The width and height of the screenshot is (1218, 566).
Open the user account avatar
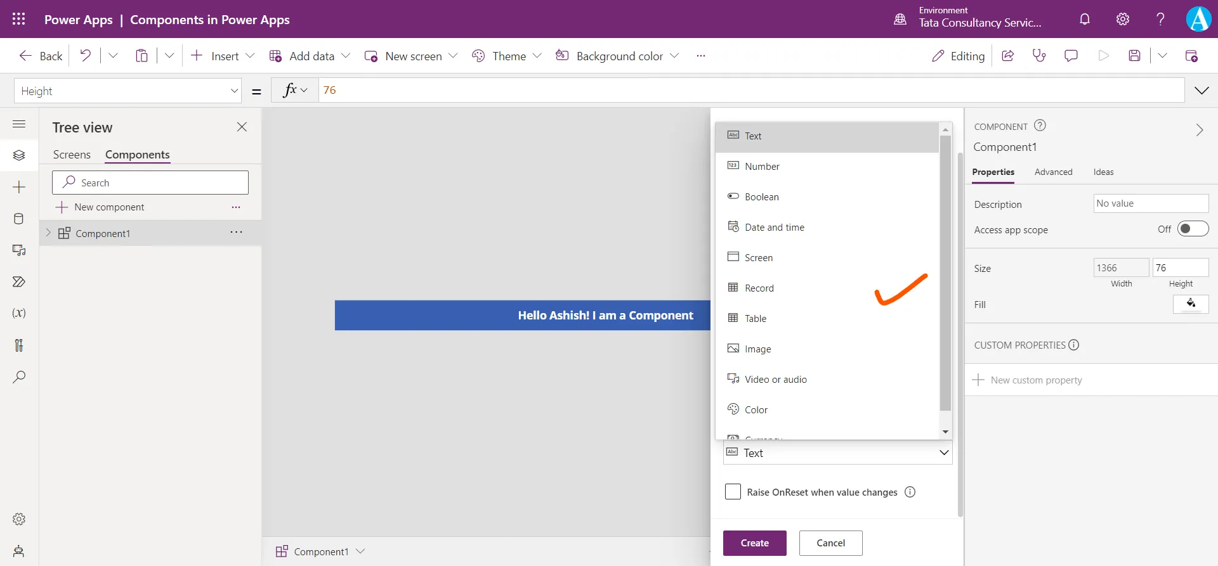point(1198,19)
